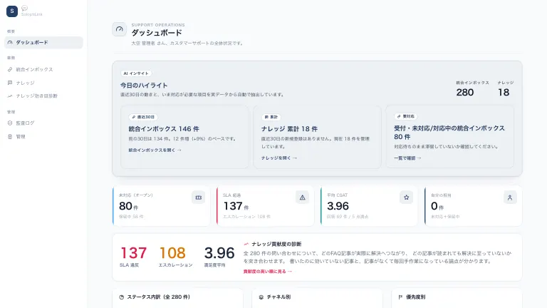Screen dimensions: 547x308
Task: Open ナレッジ sidebar item
Action: (x=43, y=83)
